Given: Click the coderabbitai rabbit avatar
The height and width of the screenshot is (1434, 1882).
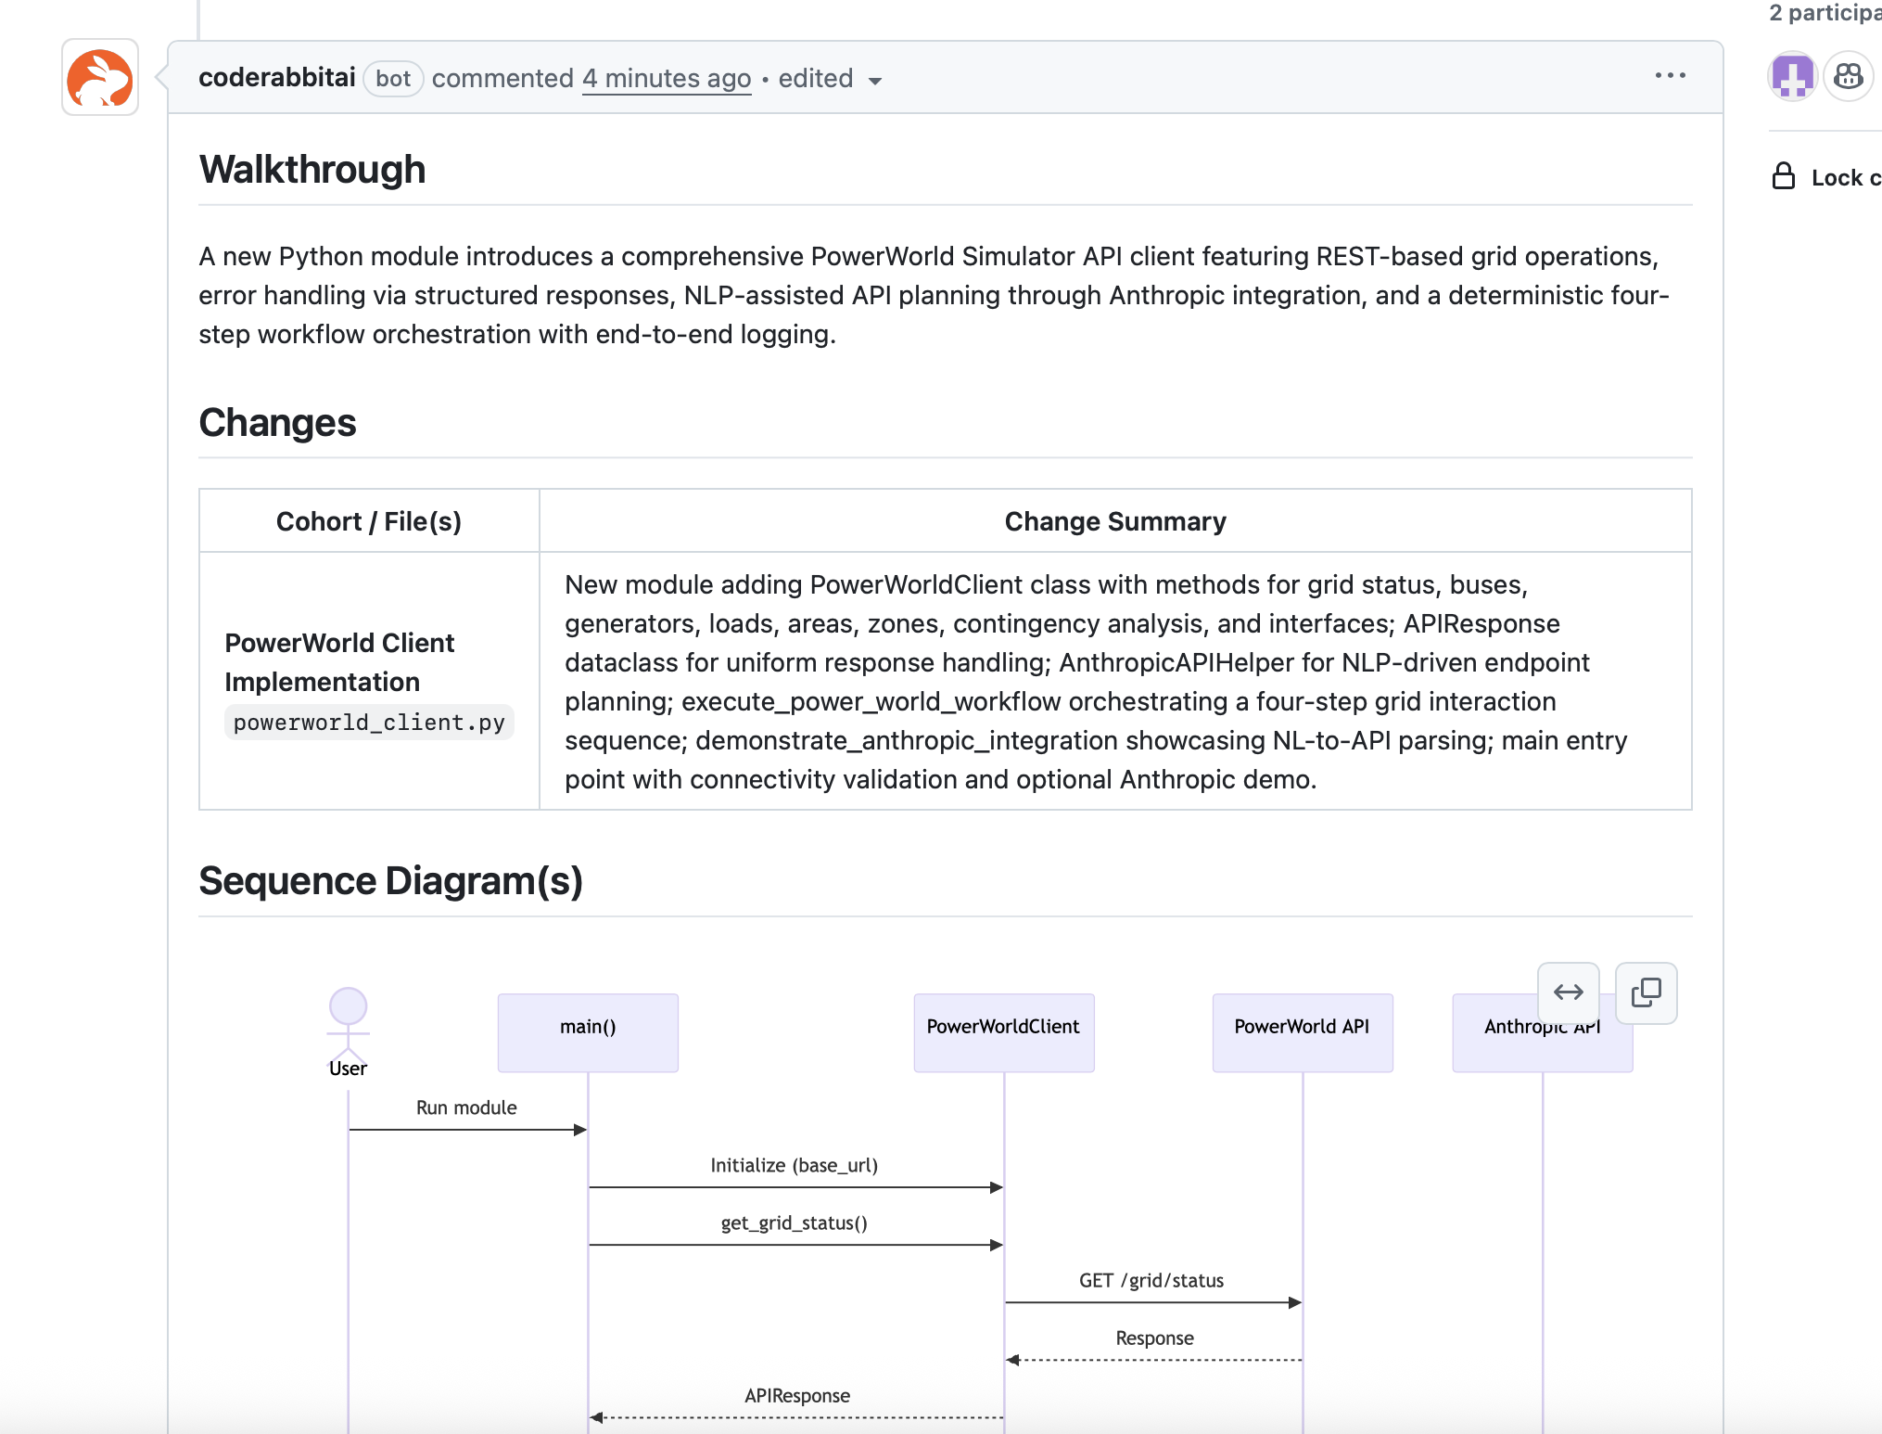Looking at the screenshot, I should [100, 78].
